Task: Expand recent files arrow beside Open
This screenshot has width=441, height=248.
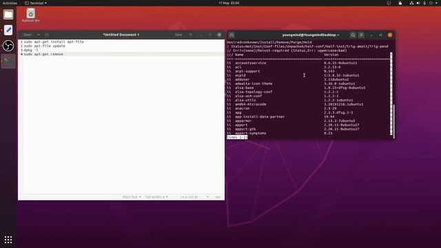Action: coord(39,34)
